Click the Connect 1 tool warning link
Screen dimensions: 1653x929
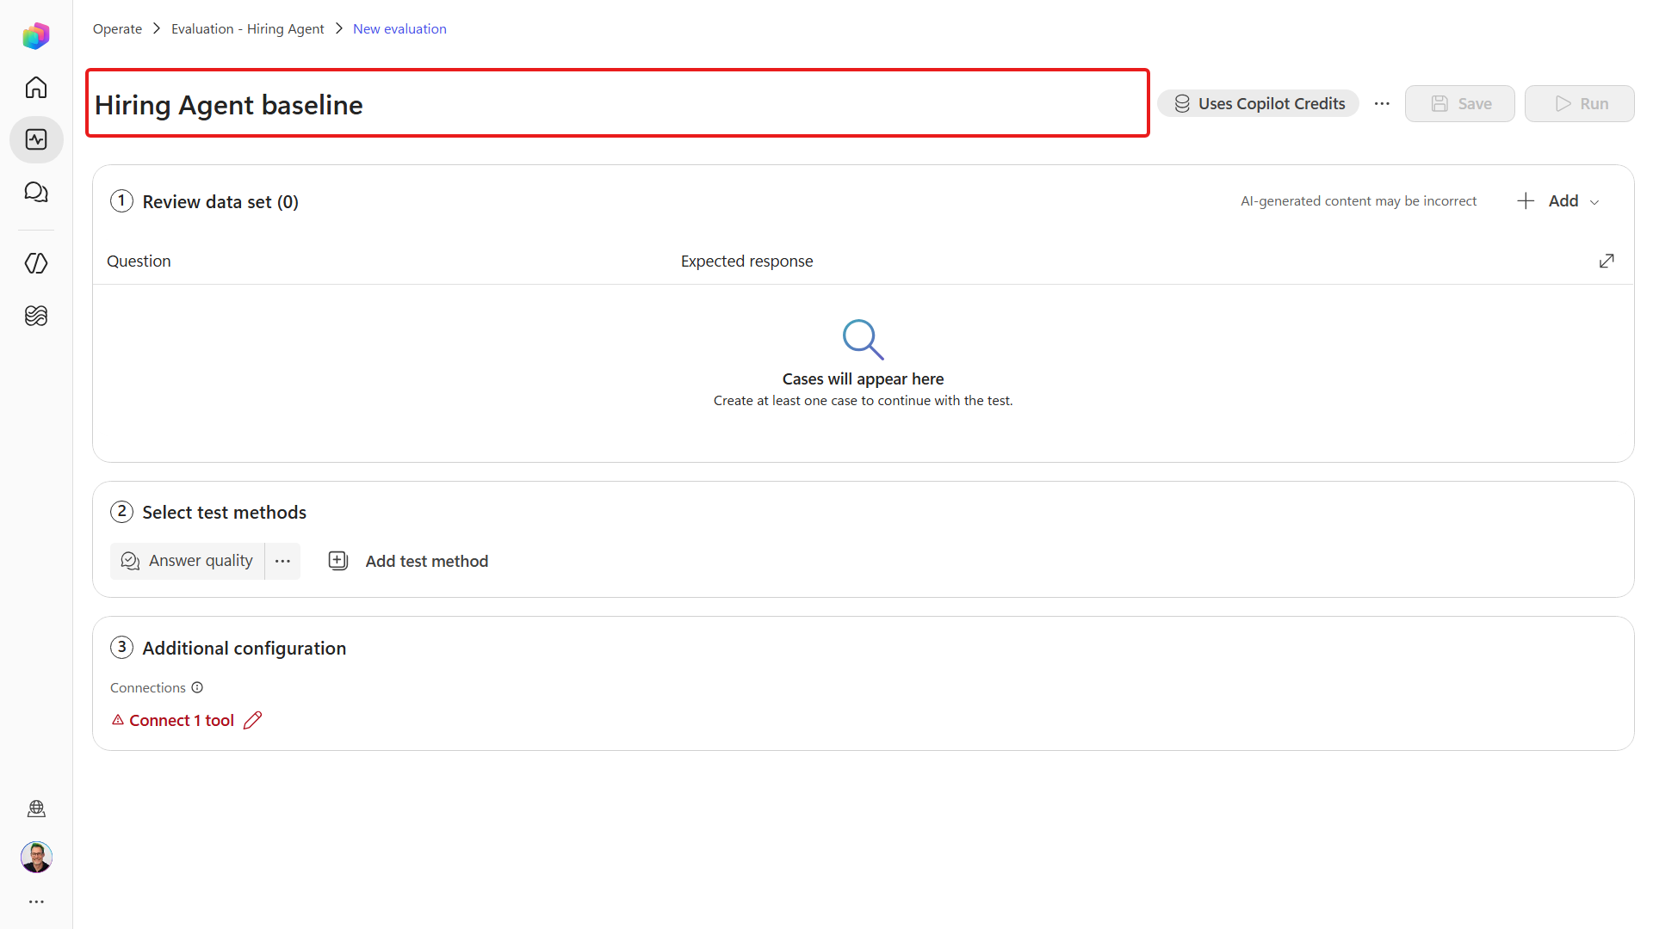(x=173, y=721)
